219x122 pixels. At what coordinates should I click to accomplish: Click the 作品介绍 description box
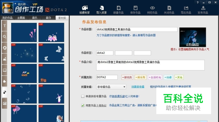[x=150, y=65]
